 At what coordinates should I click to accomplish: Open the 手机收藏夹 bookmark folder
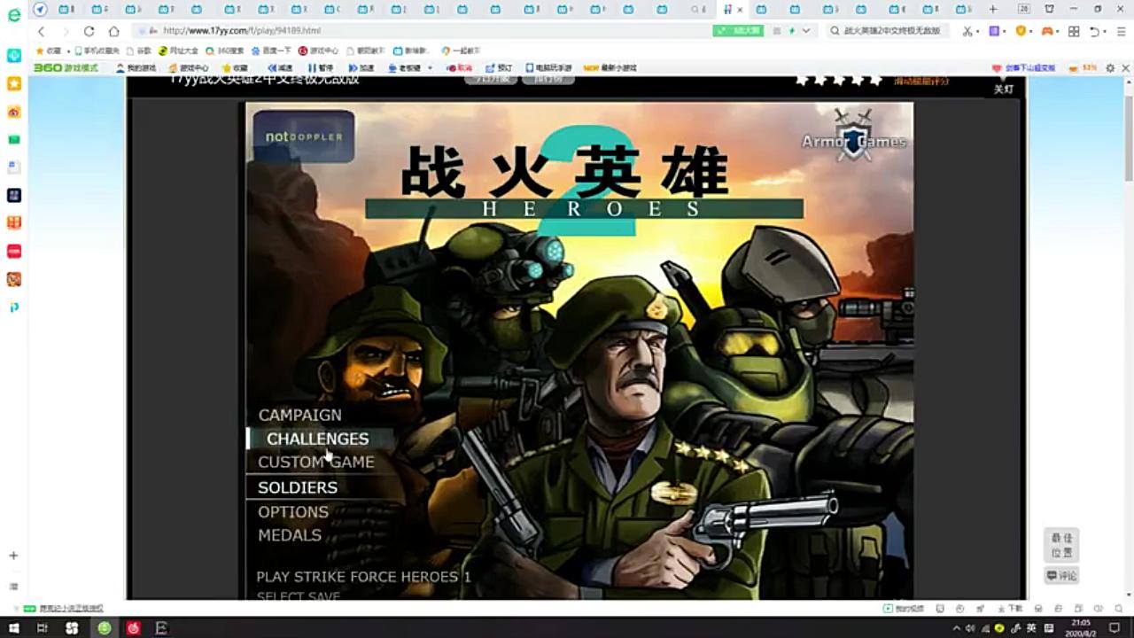tap(97, 51)
